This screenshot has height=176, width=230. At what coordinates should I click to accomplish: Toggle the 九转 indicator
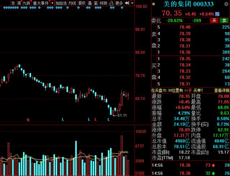pos(27,3)
